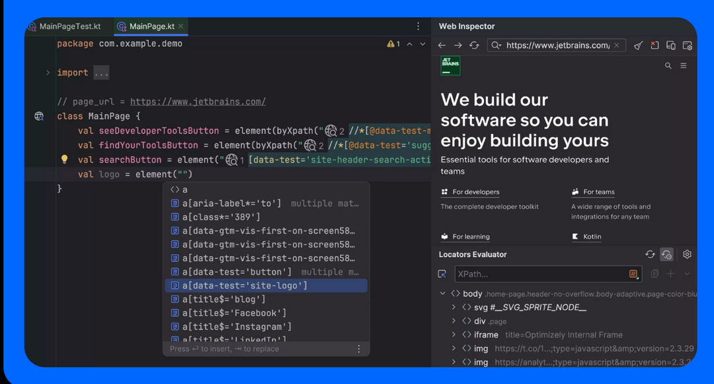The height and width of the screenshot is (384, 714).
Task: Open Locators Evaluator settings gear
Action: click(687, 254)
